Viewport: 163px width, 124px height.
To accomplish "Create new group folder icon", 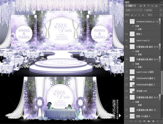I will (149, 121).
